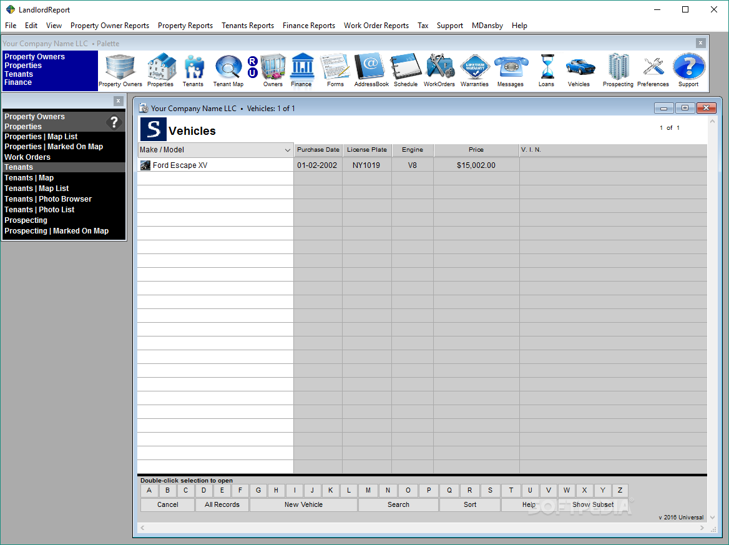The width and height of the screenshot is (729, 545).
Task: Open the Property Owner Reports menu
Action: (110, 26)
